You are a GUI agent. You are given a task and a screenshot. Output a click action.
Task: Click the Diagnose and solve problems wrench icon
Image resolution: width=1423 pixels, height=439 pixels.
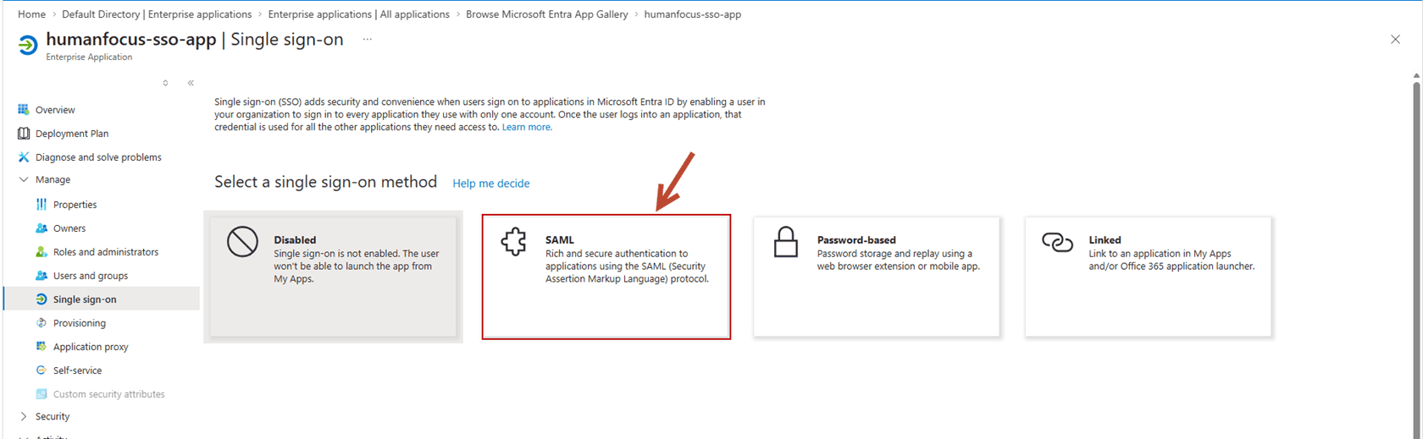pos(24,156)
